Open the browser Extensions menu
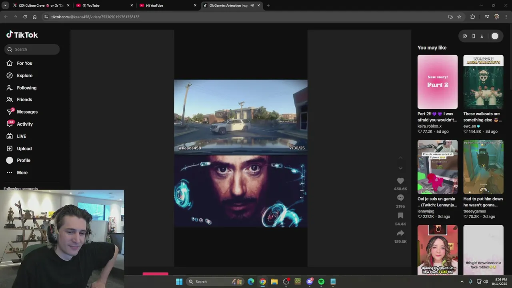The width and height of the screenshot is (512, 288). [472, 17]
